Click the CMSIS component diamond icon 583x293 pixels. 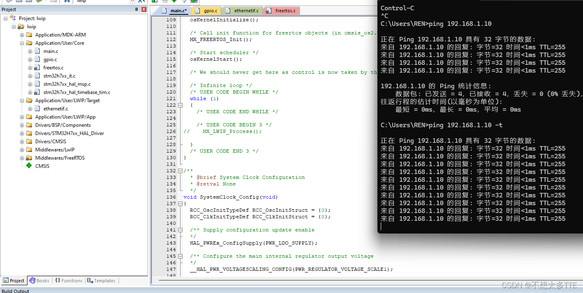29,166
